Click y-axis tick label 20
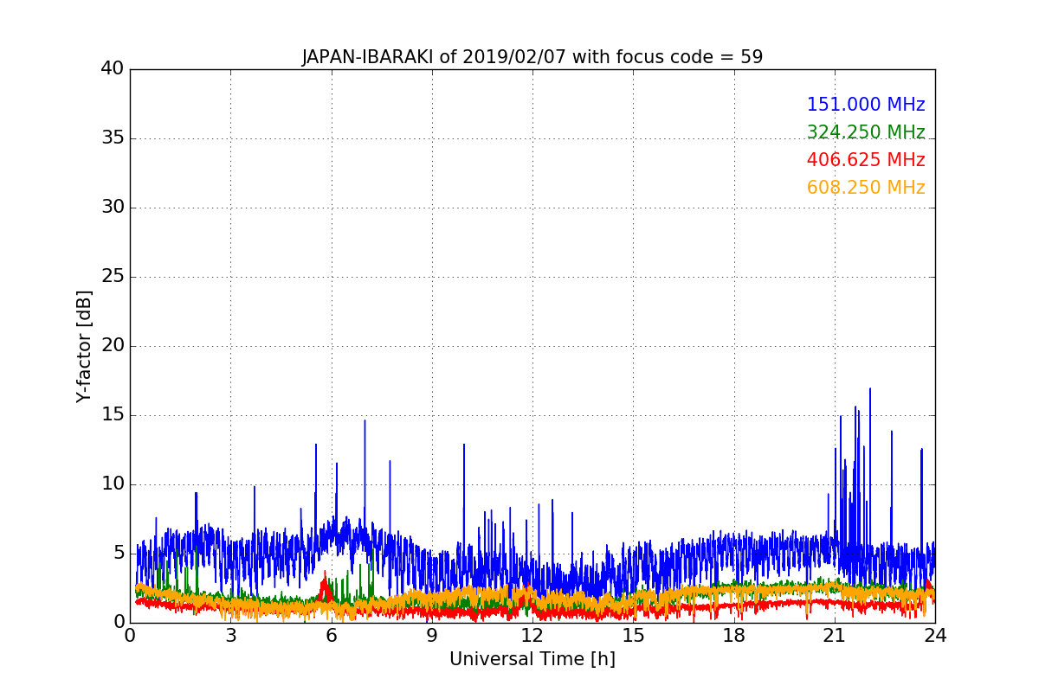The width and height of the screenshot is (1039, 692). (x=113, y=345)
